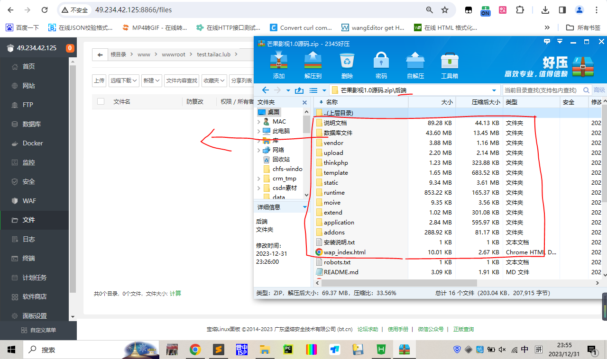
Task: Open the view mode dropdown arrow in 好压
Action: coord(324,90)
